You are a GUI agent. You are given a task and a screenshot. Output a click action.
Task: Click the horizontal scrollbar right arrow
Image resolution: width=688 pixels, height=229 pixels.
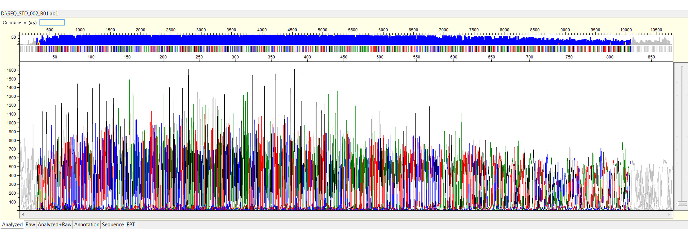[669, 214]
